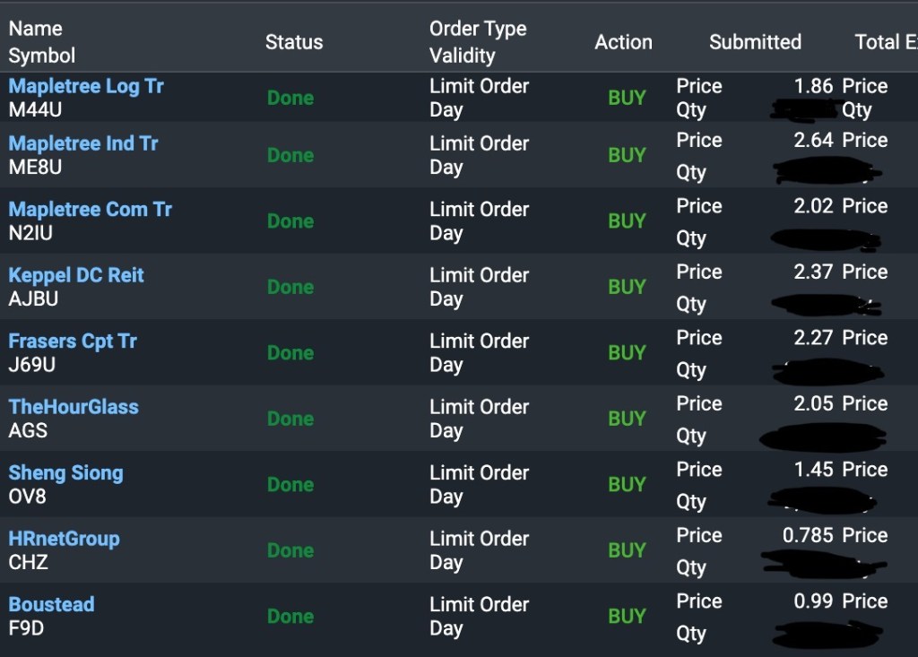Click Done status in TheHourGlass row

pos(290,419)
